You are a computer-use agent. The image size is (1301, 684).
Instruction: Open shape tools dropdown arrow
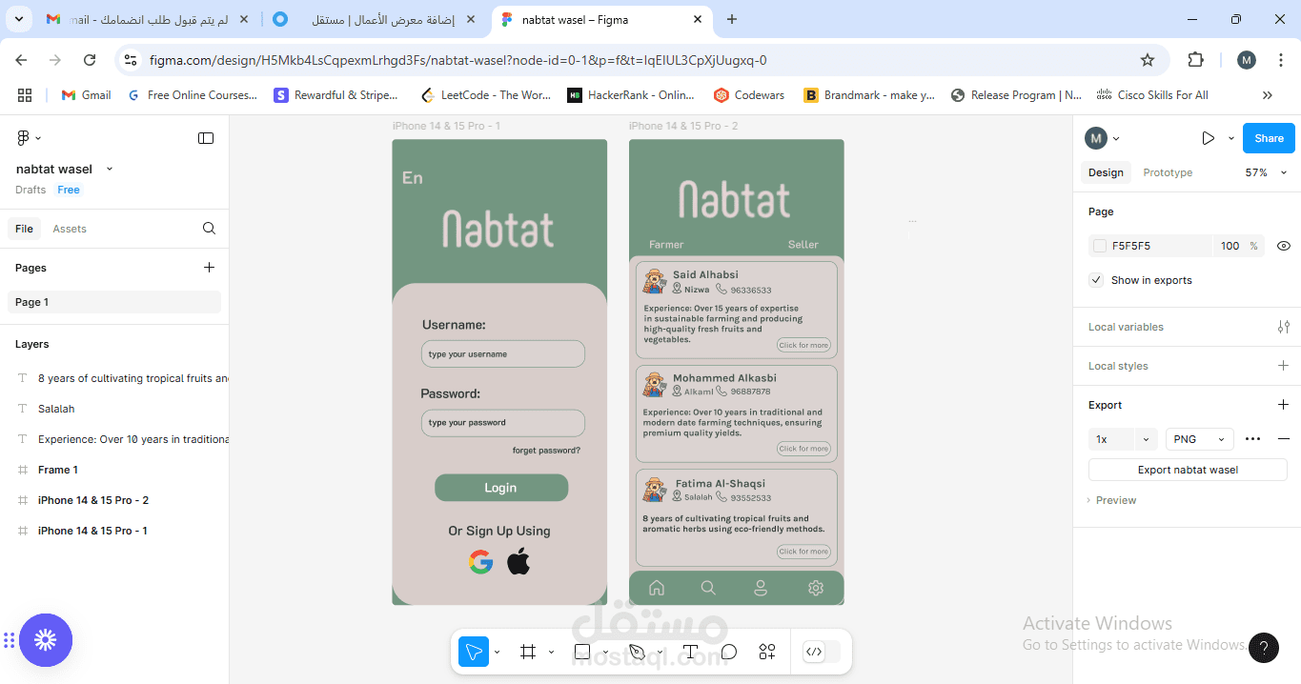coord(605,653)
